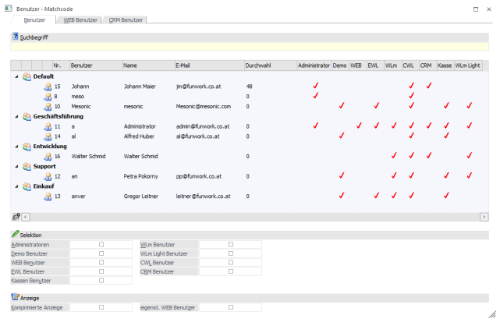This screenshot has height=322, width=500.
Task: Click the user icon for Johann
Action: pos(47,86)
